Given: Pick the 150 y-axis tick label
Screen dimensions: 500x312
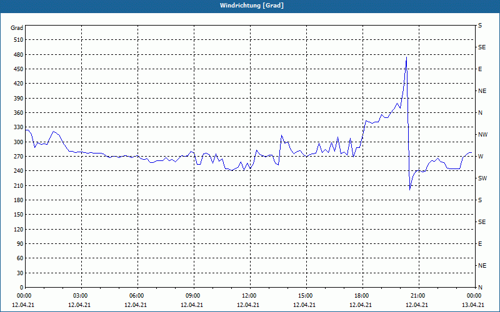Looking at the screenshot, I should coord(19,215).
